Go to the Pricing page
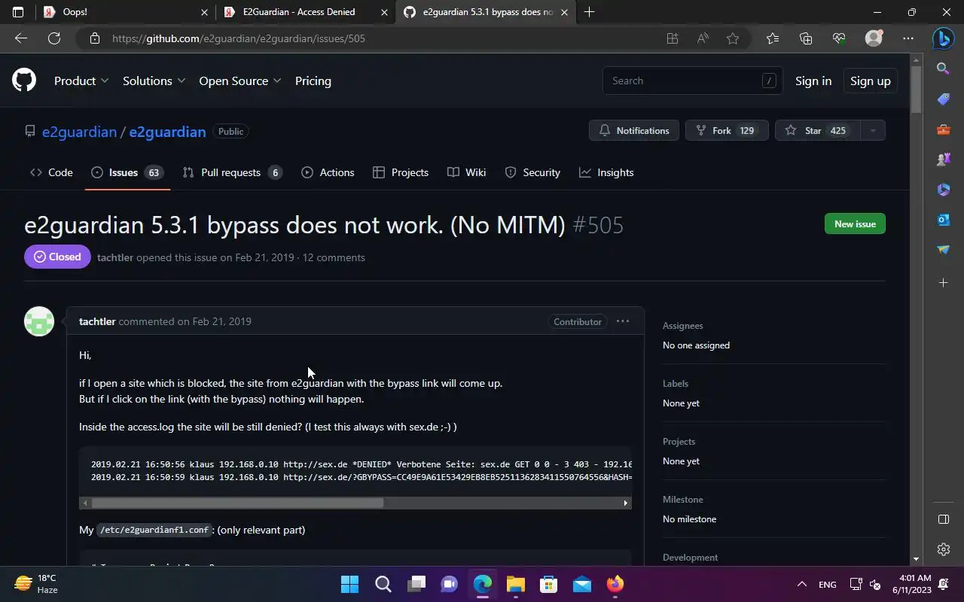Viewport: 964px width, 602px height. coord(313,81)
